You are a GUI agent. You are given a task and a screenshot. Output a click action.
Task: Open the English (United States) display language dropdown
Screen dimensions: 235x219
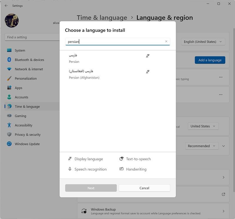point(203,42)
